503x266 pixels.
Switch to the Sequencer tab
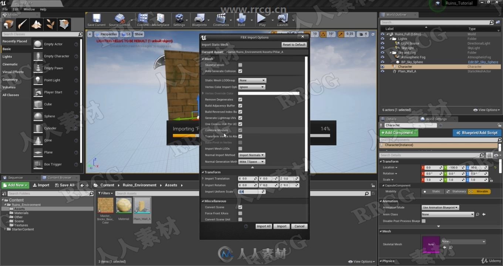coord(16,178)
